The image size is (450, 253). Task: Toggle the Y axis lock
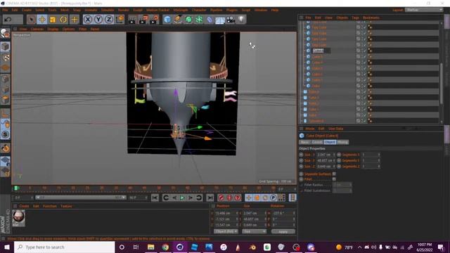(98, 20)
